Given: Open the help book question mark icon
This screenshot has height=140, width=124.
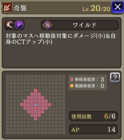Looking at the screenshot, I should 115,78.
